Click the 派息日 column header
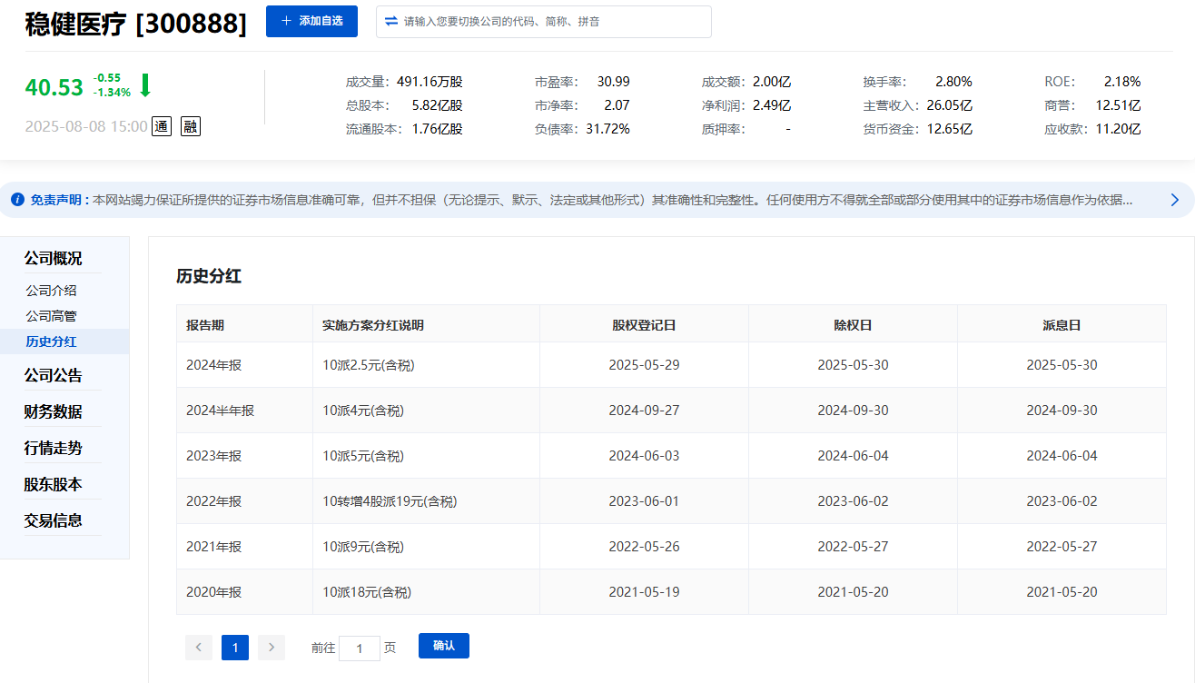 pyautogui.click(x=1062, y=325)
